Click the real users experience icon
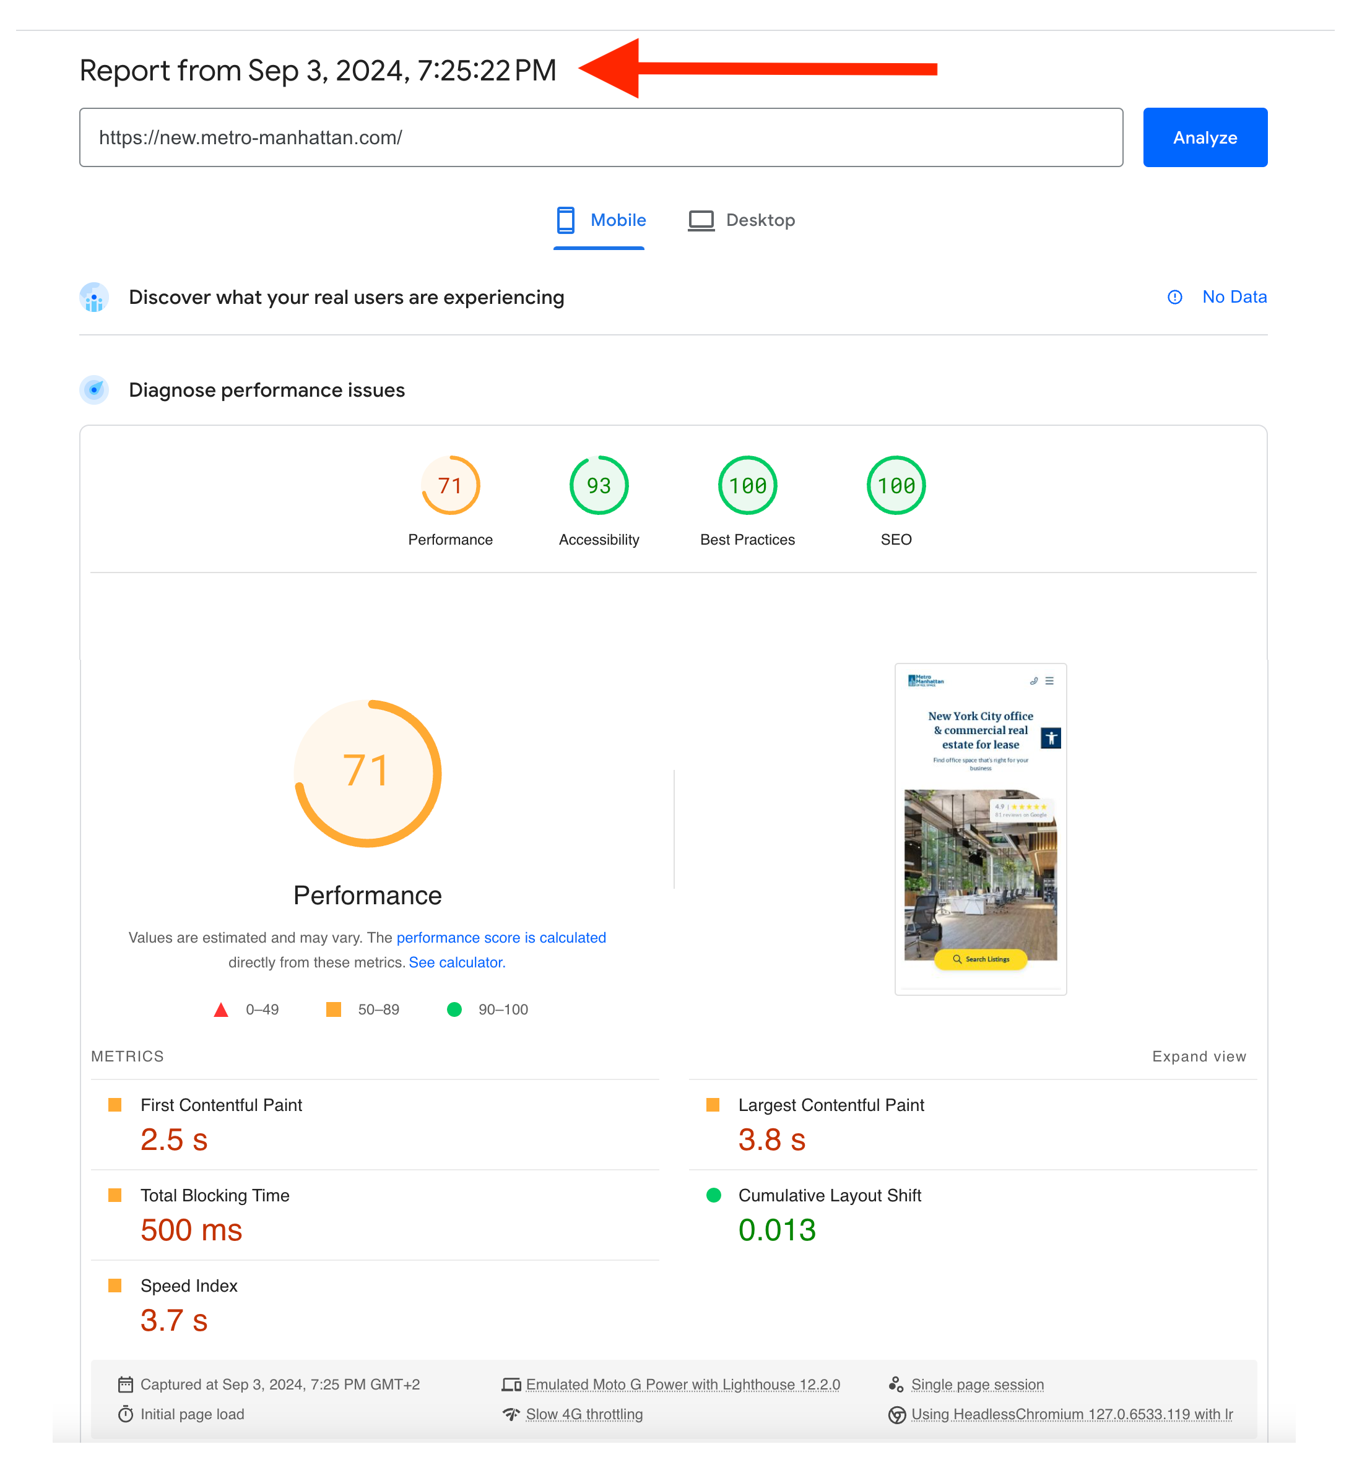This screenshot has height=1478, width=1362. click(94, 297)
